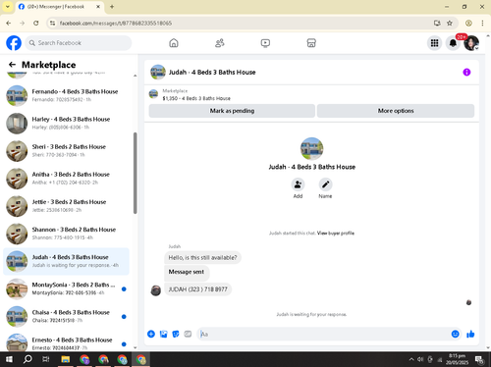Choose a sticker icon in composer

(176, 334)
